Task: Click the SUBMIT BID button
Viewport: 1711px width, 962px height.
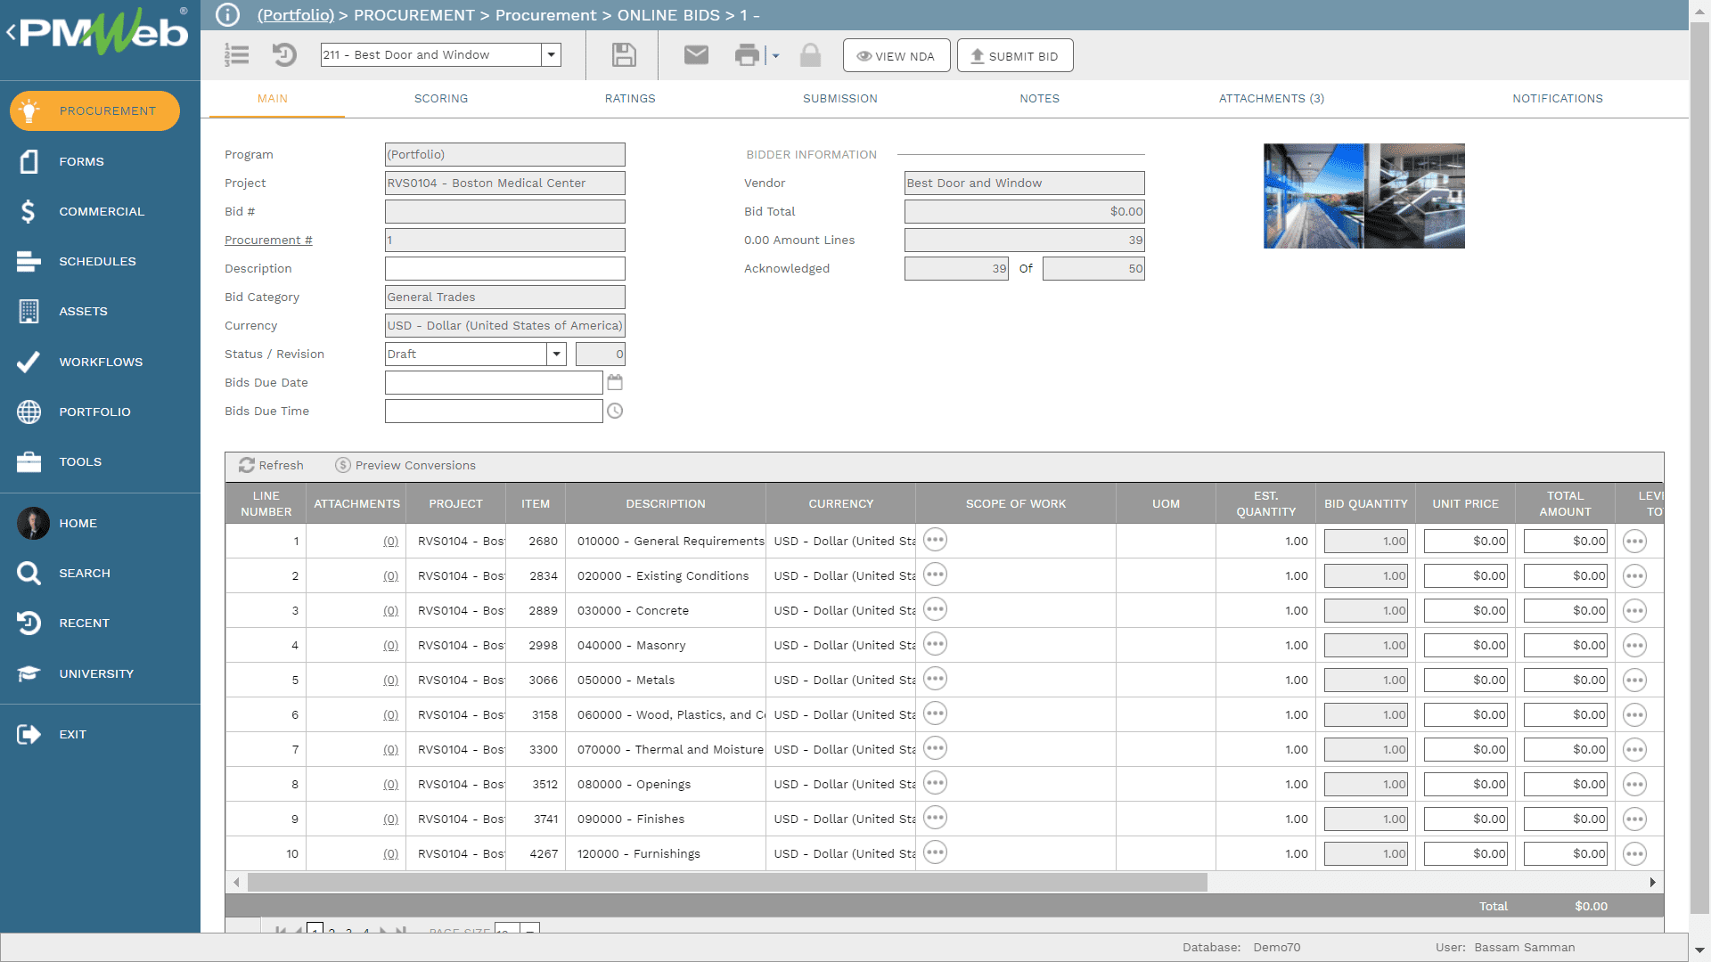Action: [1014, 55]
